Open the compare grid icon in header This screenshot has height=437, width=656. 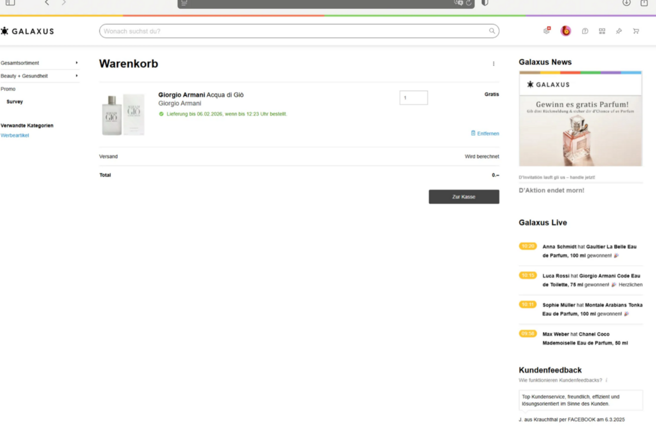[602, 31]
